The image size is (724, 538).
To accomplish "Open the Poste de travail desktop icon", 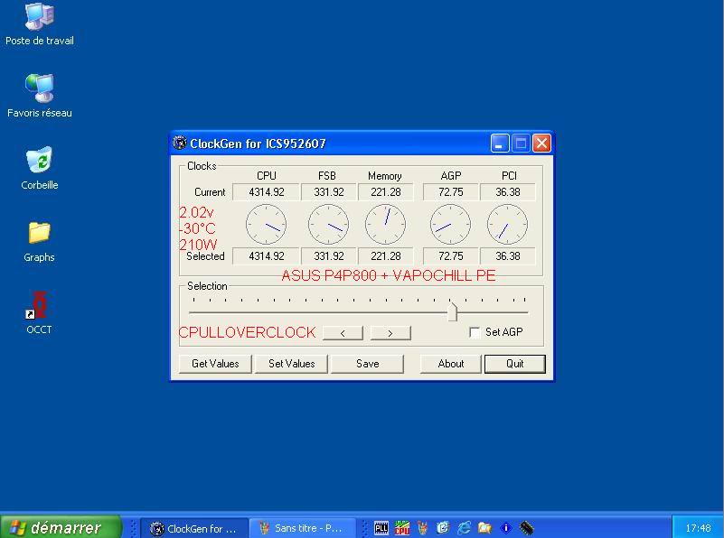I will [40, 24].
